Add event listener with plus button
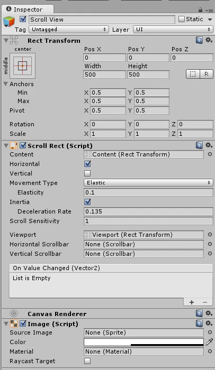The width and height of the screenshot is (215, 370). tap(192, 302)
